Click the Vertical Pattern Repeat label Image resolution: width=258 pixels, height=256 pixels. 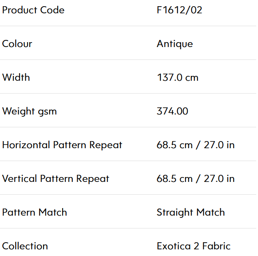pos(56,179)
